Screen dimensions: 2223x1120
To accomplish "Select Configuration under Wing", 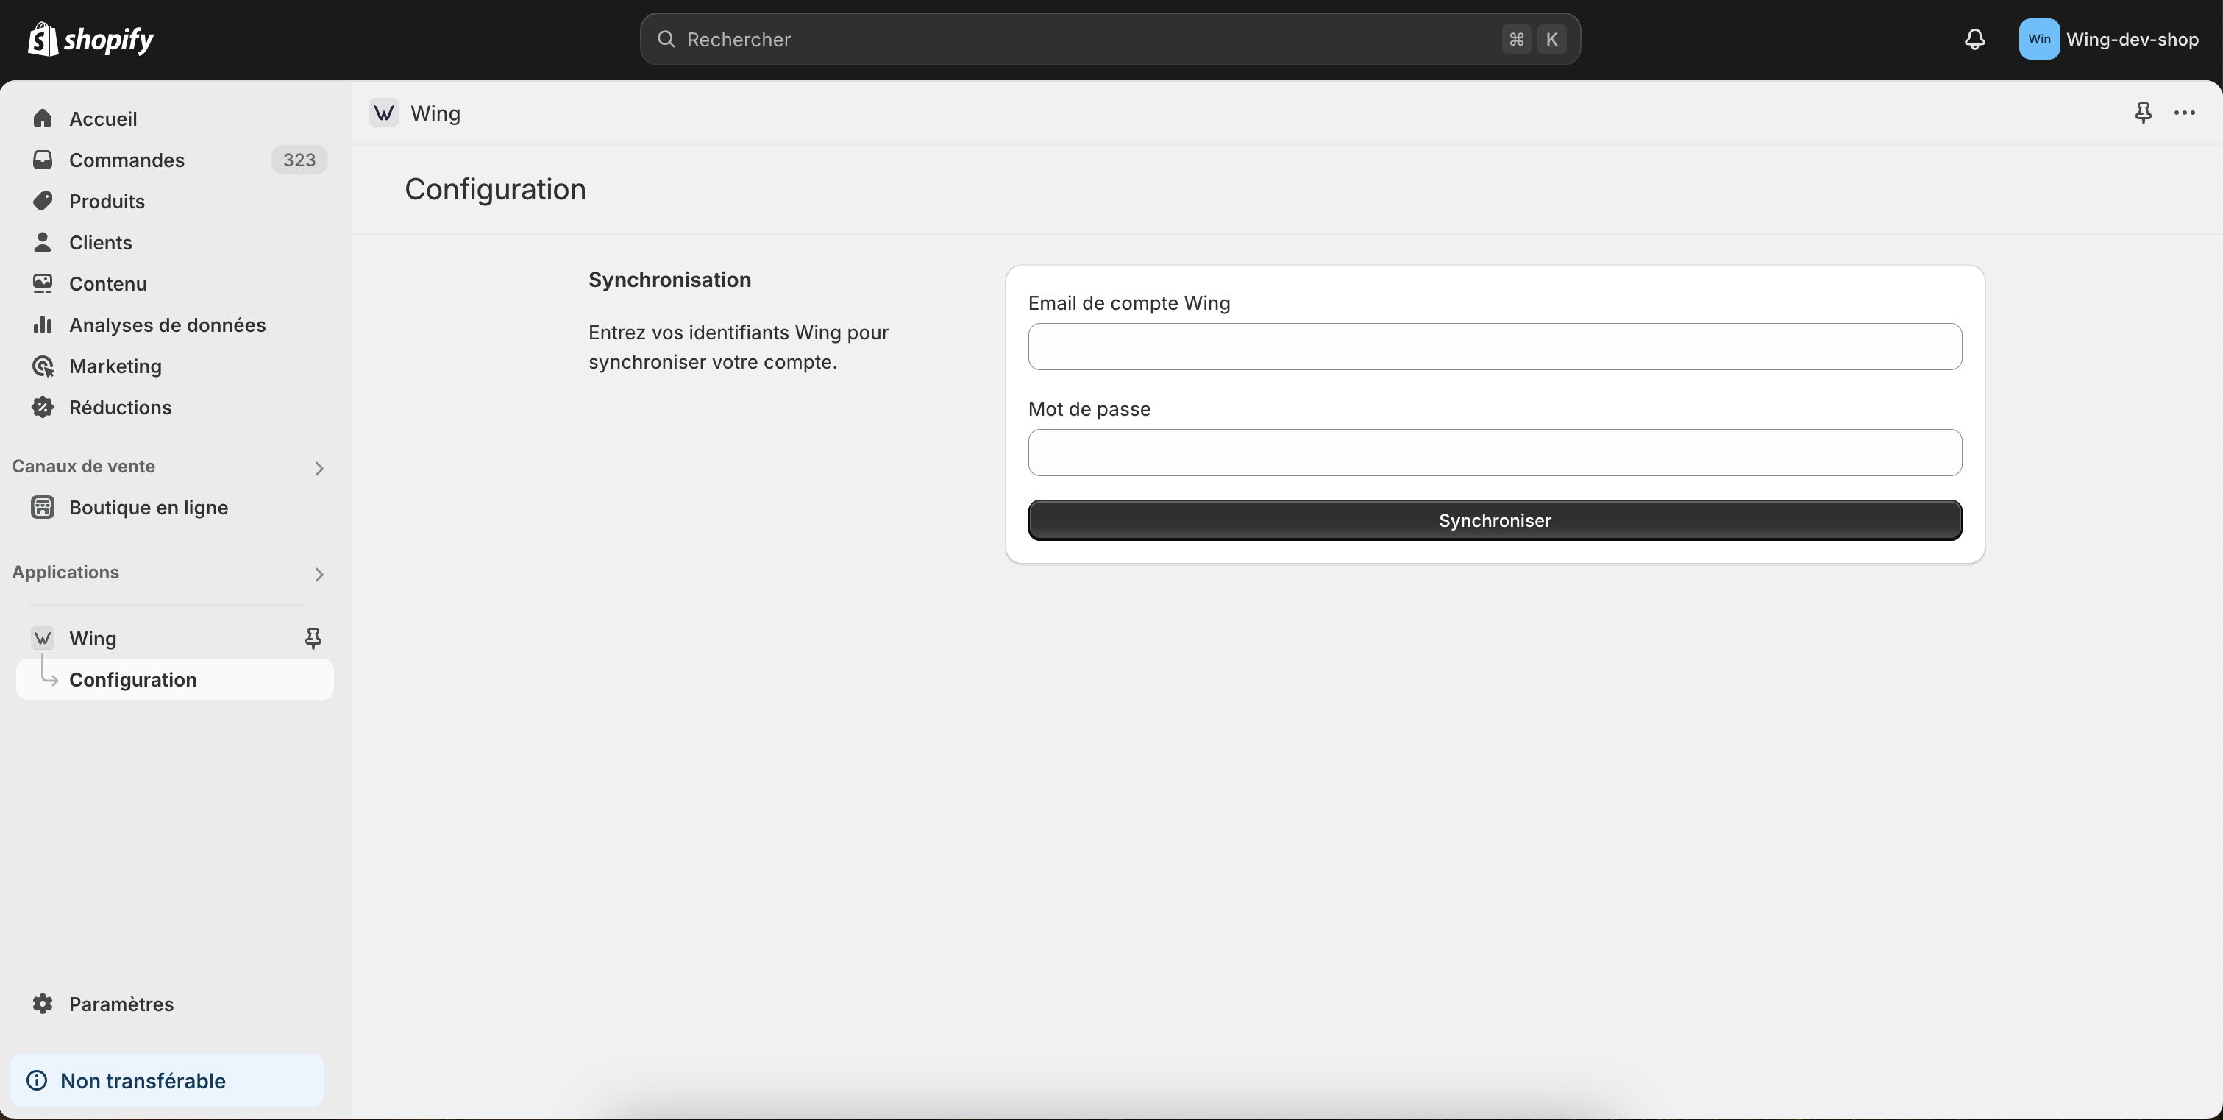I will click(175, 680).
